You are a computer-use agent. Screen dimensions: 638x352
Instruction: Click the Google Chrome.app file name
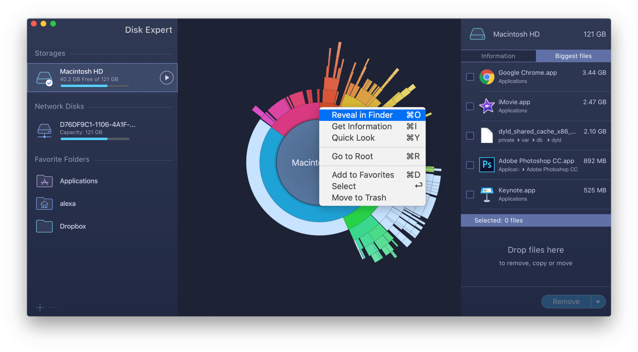pos(527,73)
